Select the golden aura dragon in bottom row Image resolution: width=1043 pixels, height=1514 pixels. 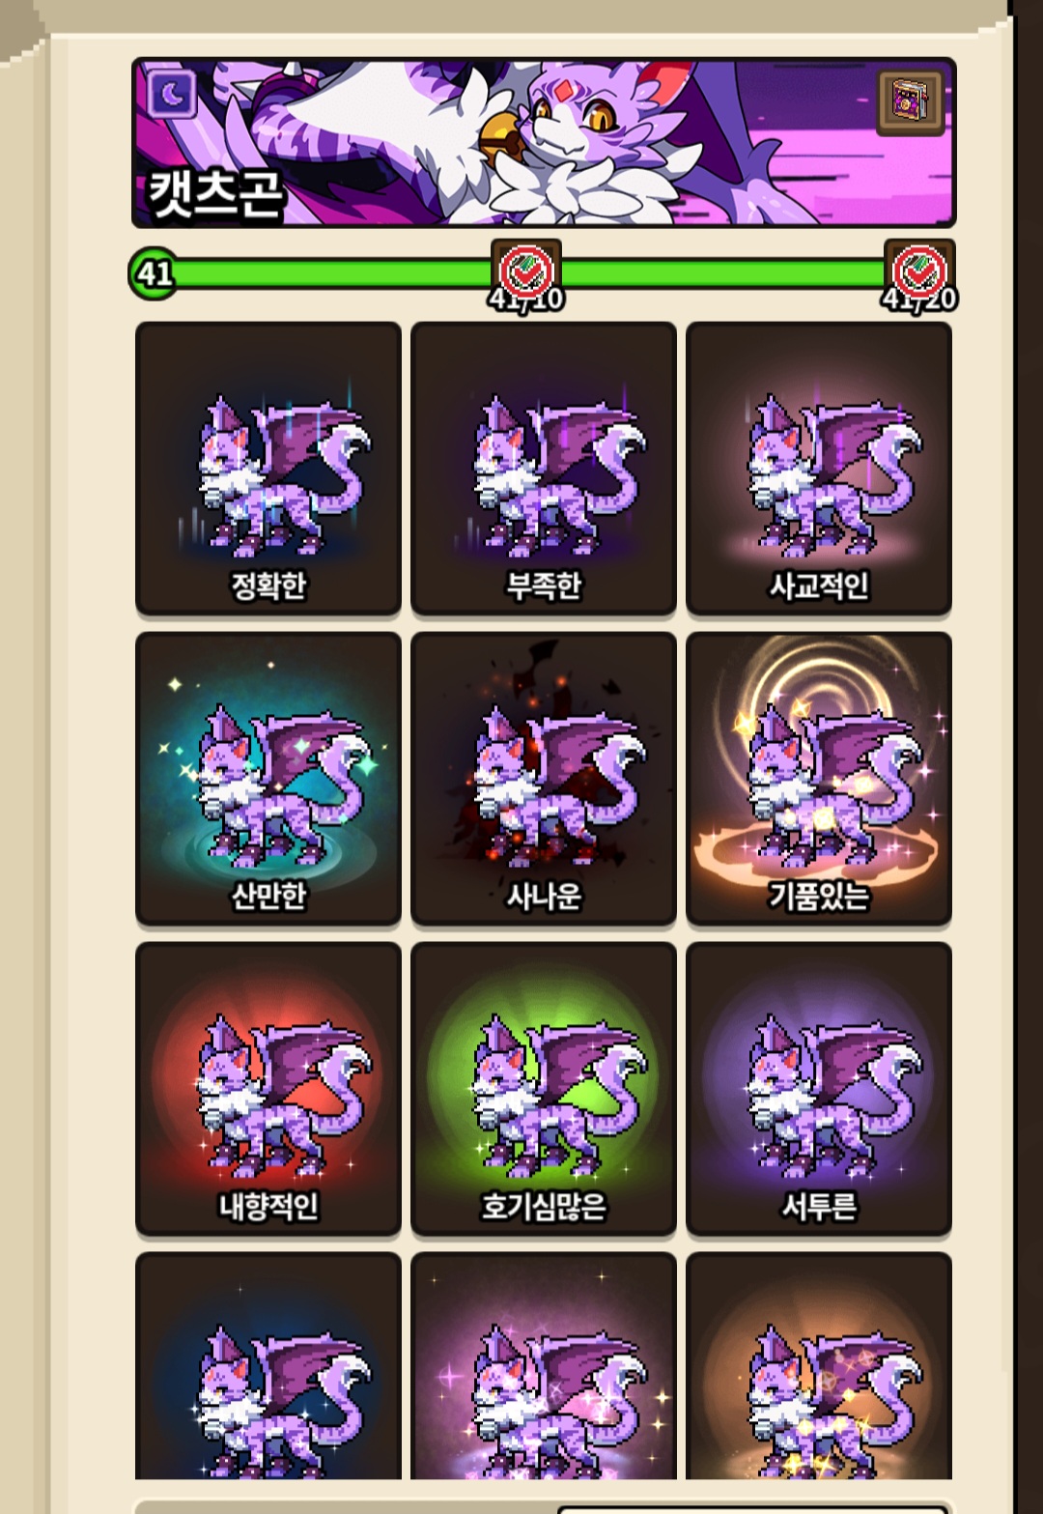pyautogui.click(x=819, y=1366)
